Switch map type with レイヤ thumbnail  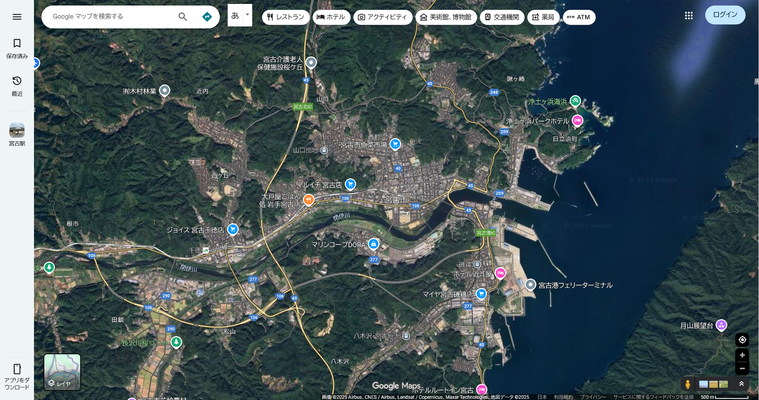click(x=62, y=372)
